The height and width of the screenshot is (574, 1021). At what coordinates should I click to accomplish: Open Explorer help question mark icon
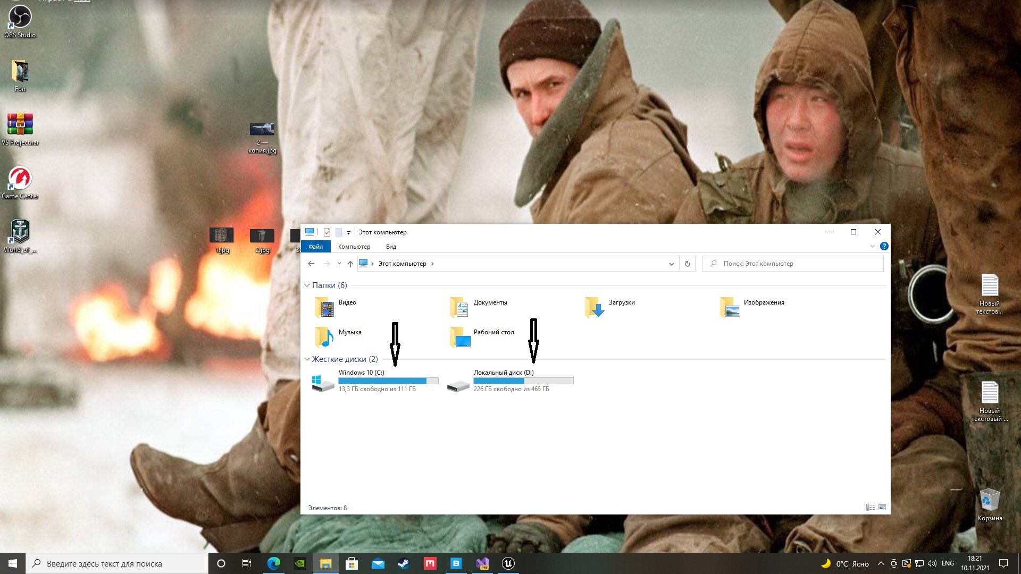[884, 246]
